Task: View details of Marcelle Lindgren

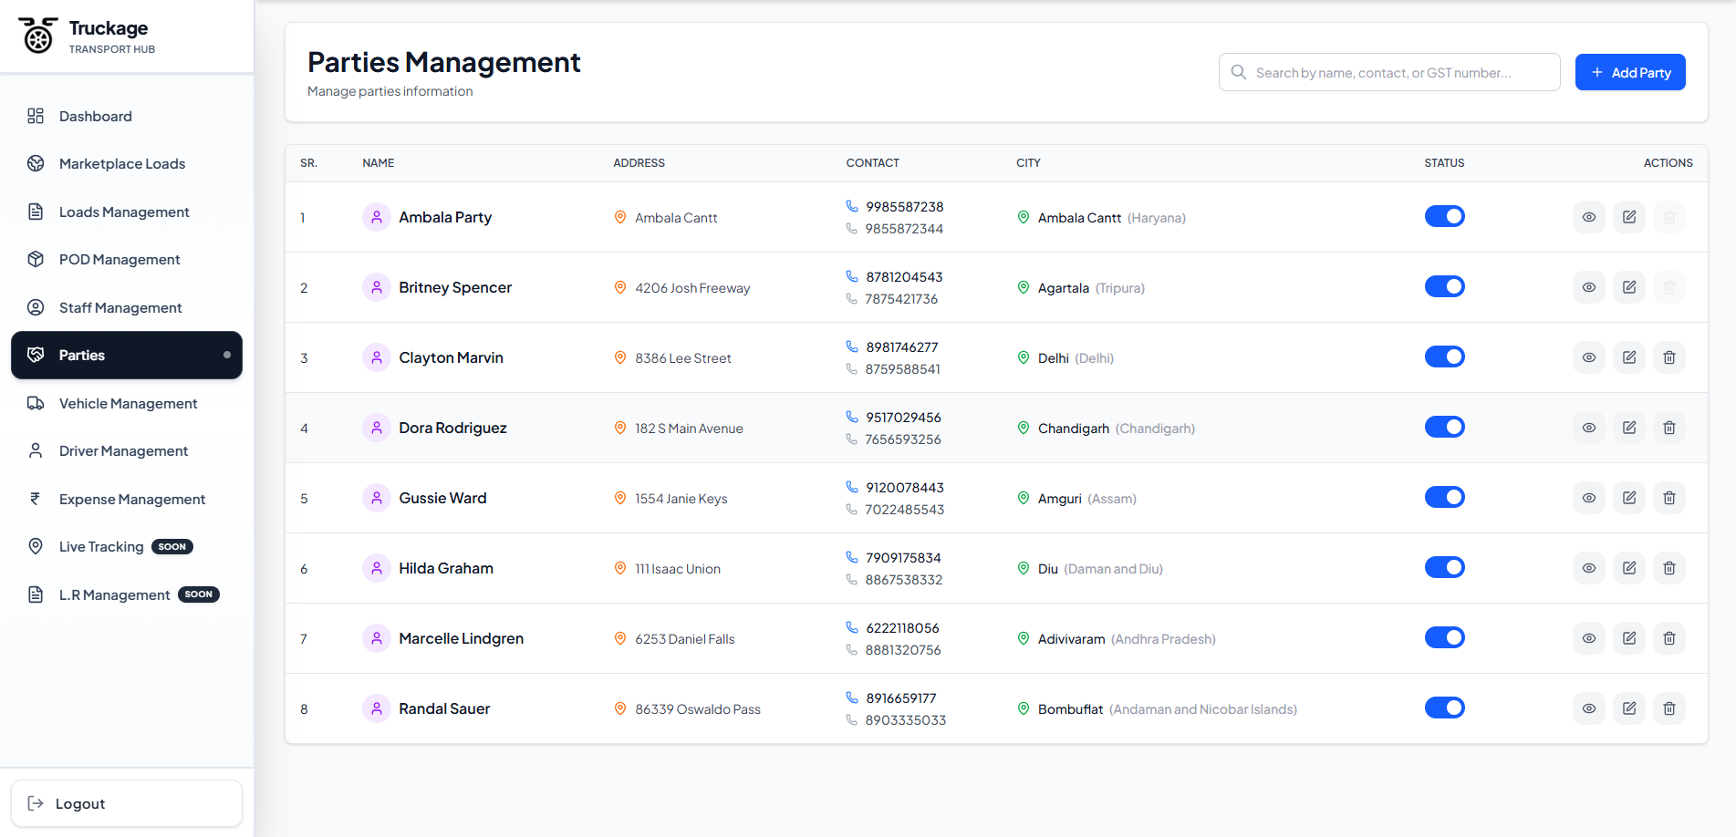Action: (1588, 638)
